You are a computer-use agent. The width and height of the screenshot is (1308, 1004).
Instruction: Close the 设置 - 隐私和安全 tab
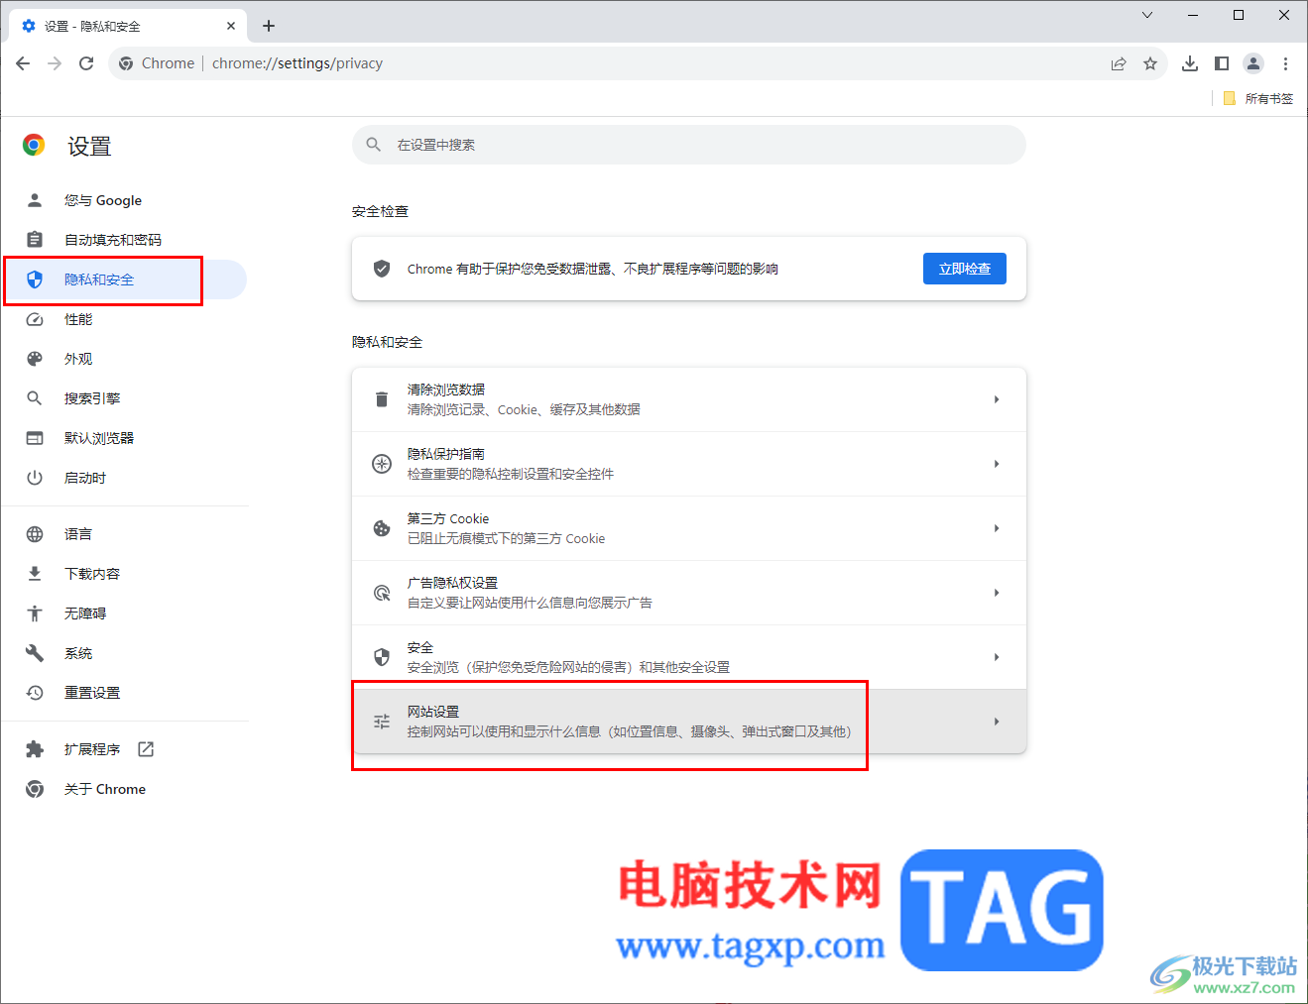click(231, 26)
